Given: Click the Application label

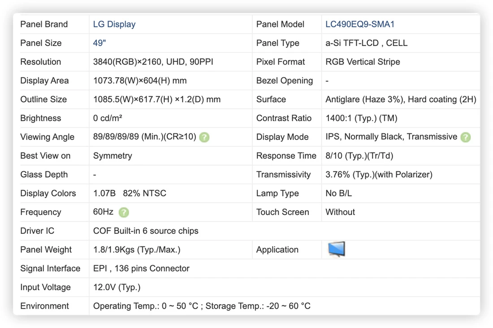Looking at the screenshot, I should (x=277, y=249).
